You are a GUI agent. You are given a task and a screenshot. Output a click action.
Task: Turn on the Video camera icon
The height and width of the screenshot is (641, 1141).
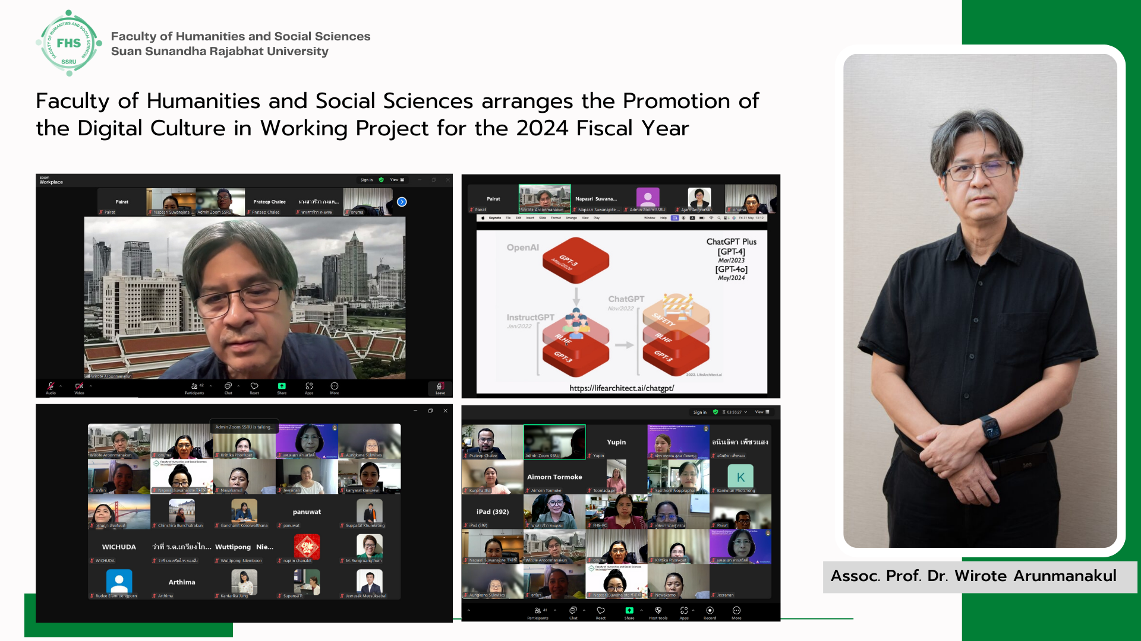[79, 387]
